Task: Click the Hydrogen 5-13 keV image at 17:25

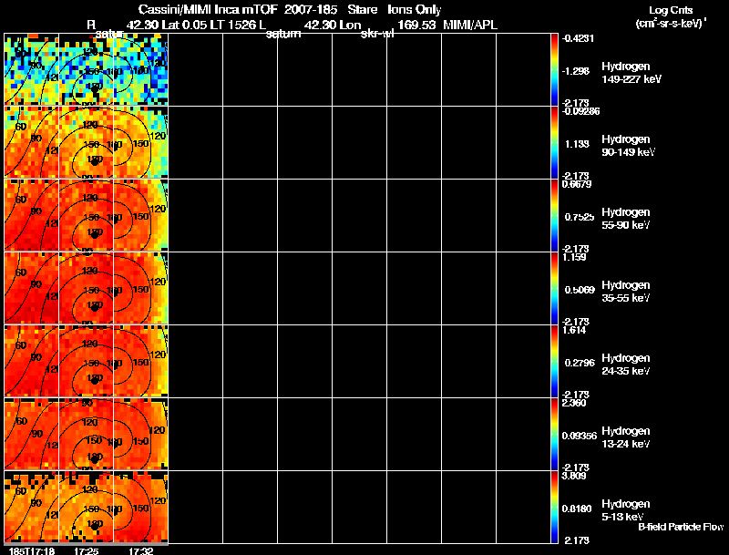Action: (x=87, y=507)
